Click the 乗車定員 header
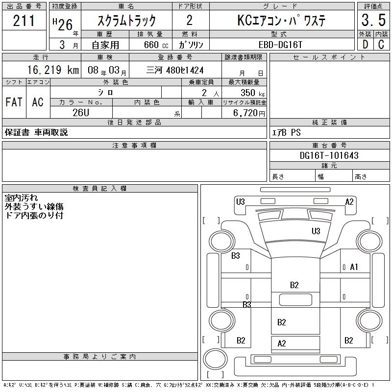Screen dimensions: 392x392 click(201, 82)
